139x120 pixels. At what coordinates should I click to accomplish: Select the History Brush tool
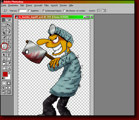(9, 42)
